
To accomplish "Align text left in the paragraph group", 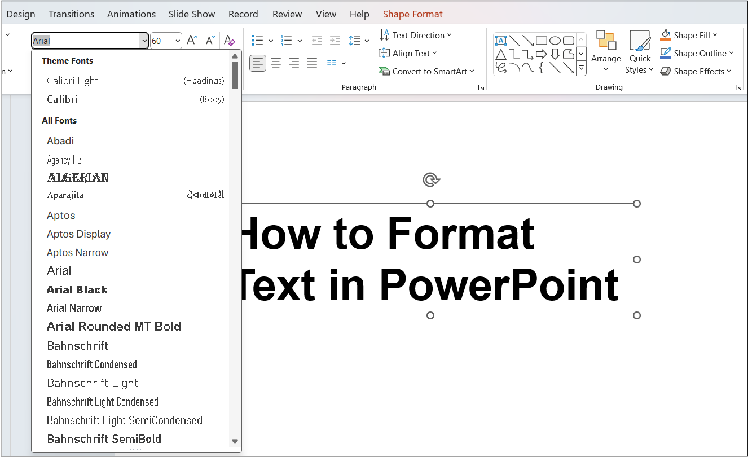I will tap(258, 63).
